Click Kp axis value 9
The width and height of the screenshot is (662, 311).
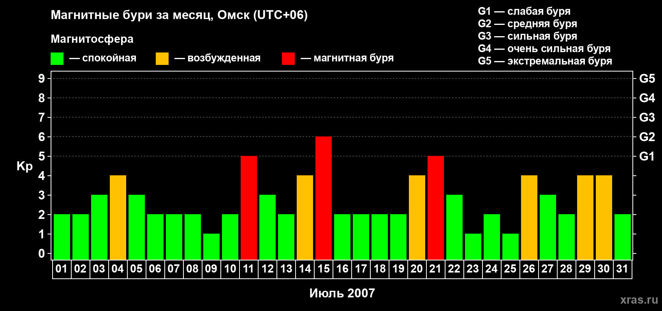tap(42, 79)
